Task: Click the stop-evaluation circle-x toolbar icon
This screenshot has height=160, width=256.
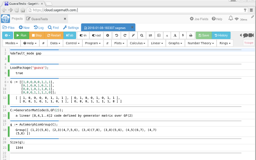Action: click(108, 36)
